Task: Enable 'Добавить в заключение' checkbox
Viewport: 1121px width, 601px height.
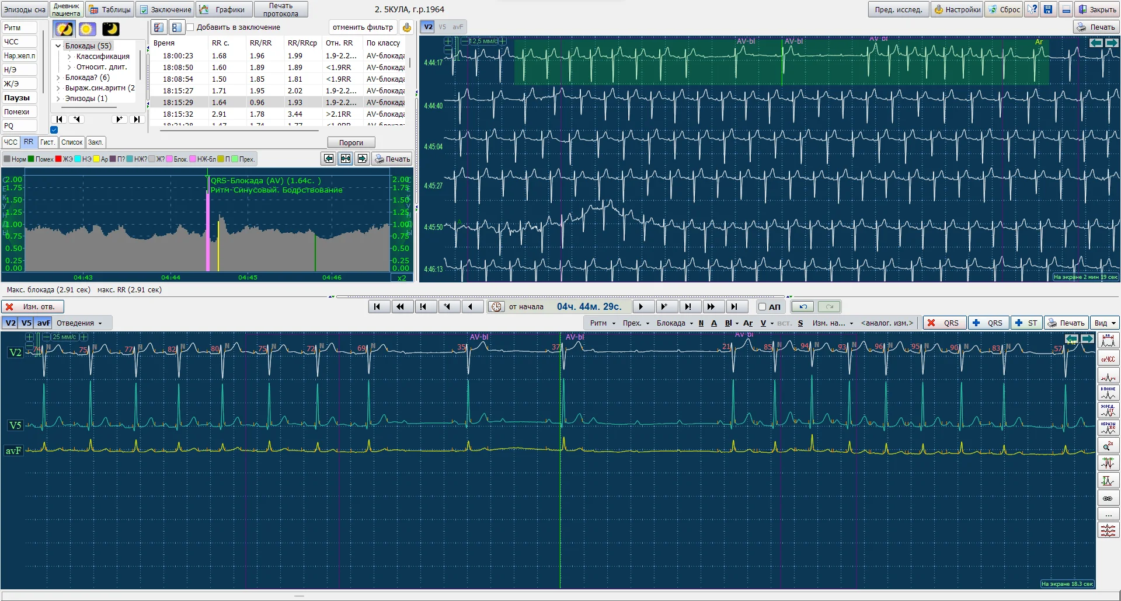Action: coord(190,27)
